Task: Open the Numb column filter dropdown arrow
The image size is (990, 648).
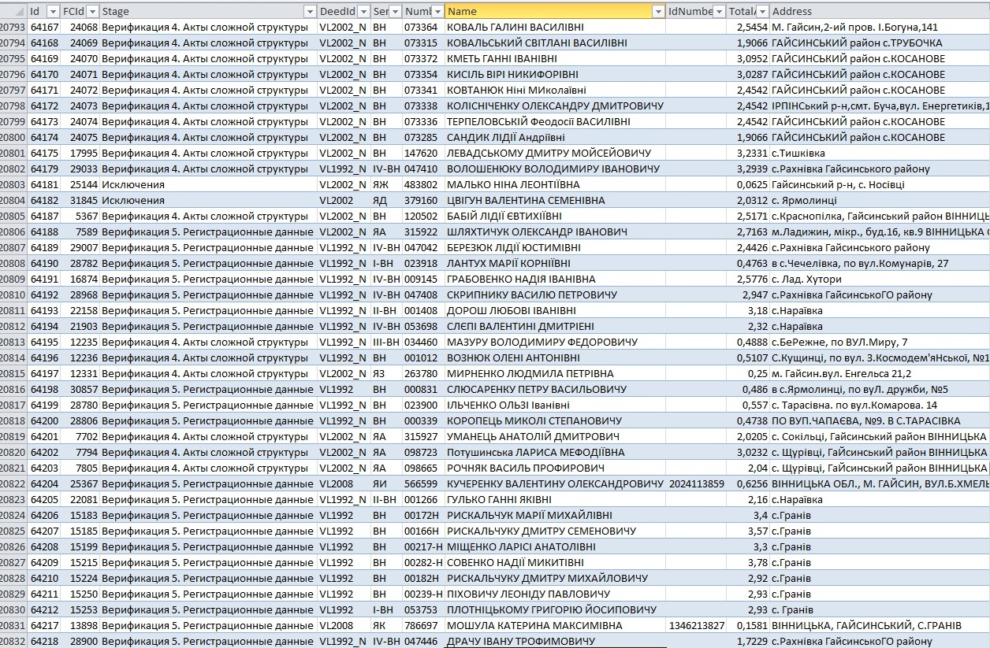Action: point(438,12)
